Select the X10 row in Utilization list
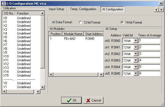The height and width of the screenshot is (107, 165). point(21,56)
